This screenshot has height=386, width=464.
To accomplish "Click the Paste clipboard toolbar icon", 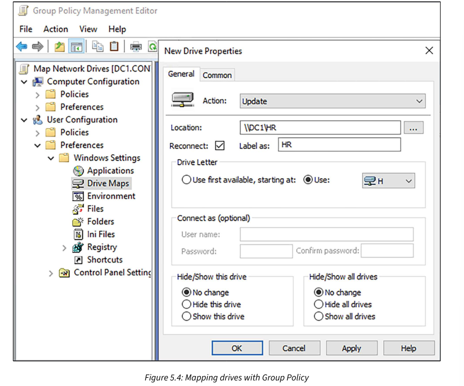I will pyautogui.click(x=114, y=47).
